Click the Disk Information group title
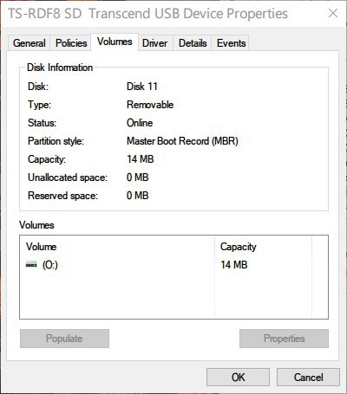The height and width of the screenshot is (394, 347). [x=60, y=68]
